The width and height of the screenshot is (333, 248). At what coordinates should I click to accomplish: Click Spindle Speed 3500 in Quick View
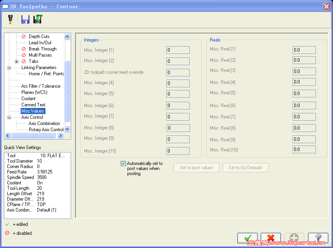27,177
